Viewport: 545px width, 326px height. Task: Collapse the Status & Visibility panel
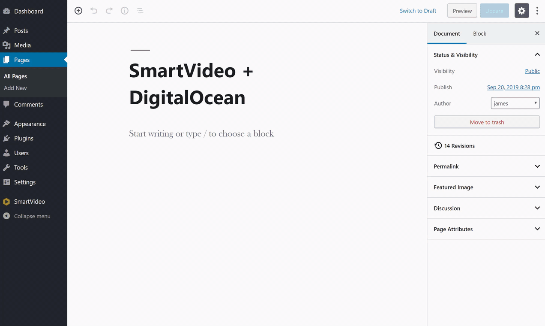[x=537, y=54]
